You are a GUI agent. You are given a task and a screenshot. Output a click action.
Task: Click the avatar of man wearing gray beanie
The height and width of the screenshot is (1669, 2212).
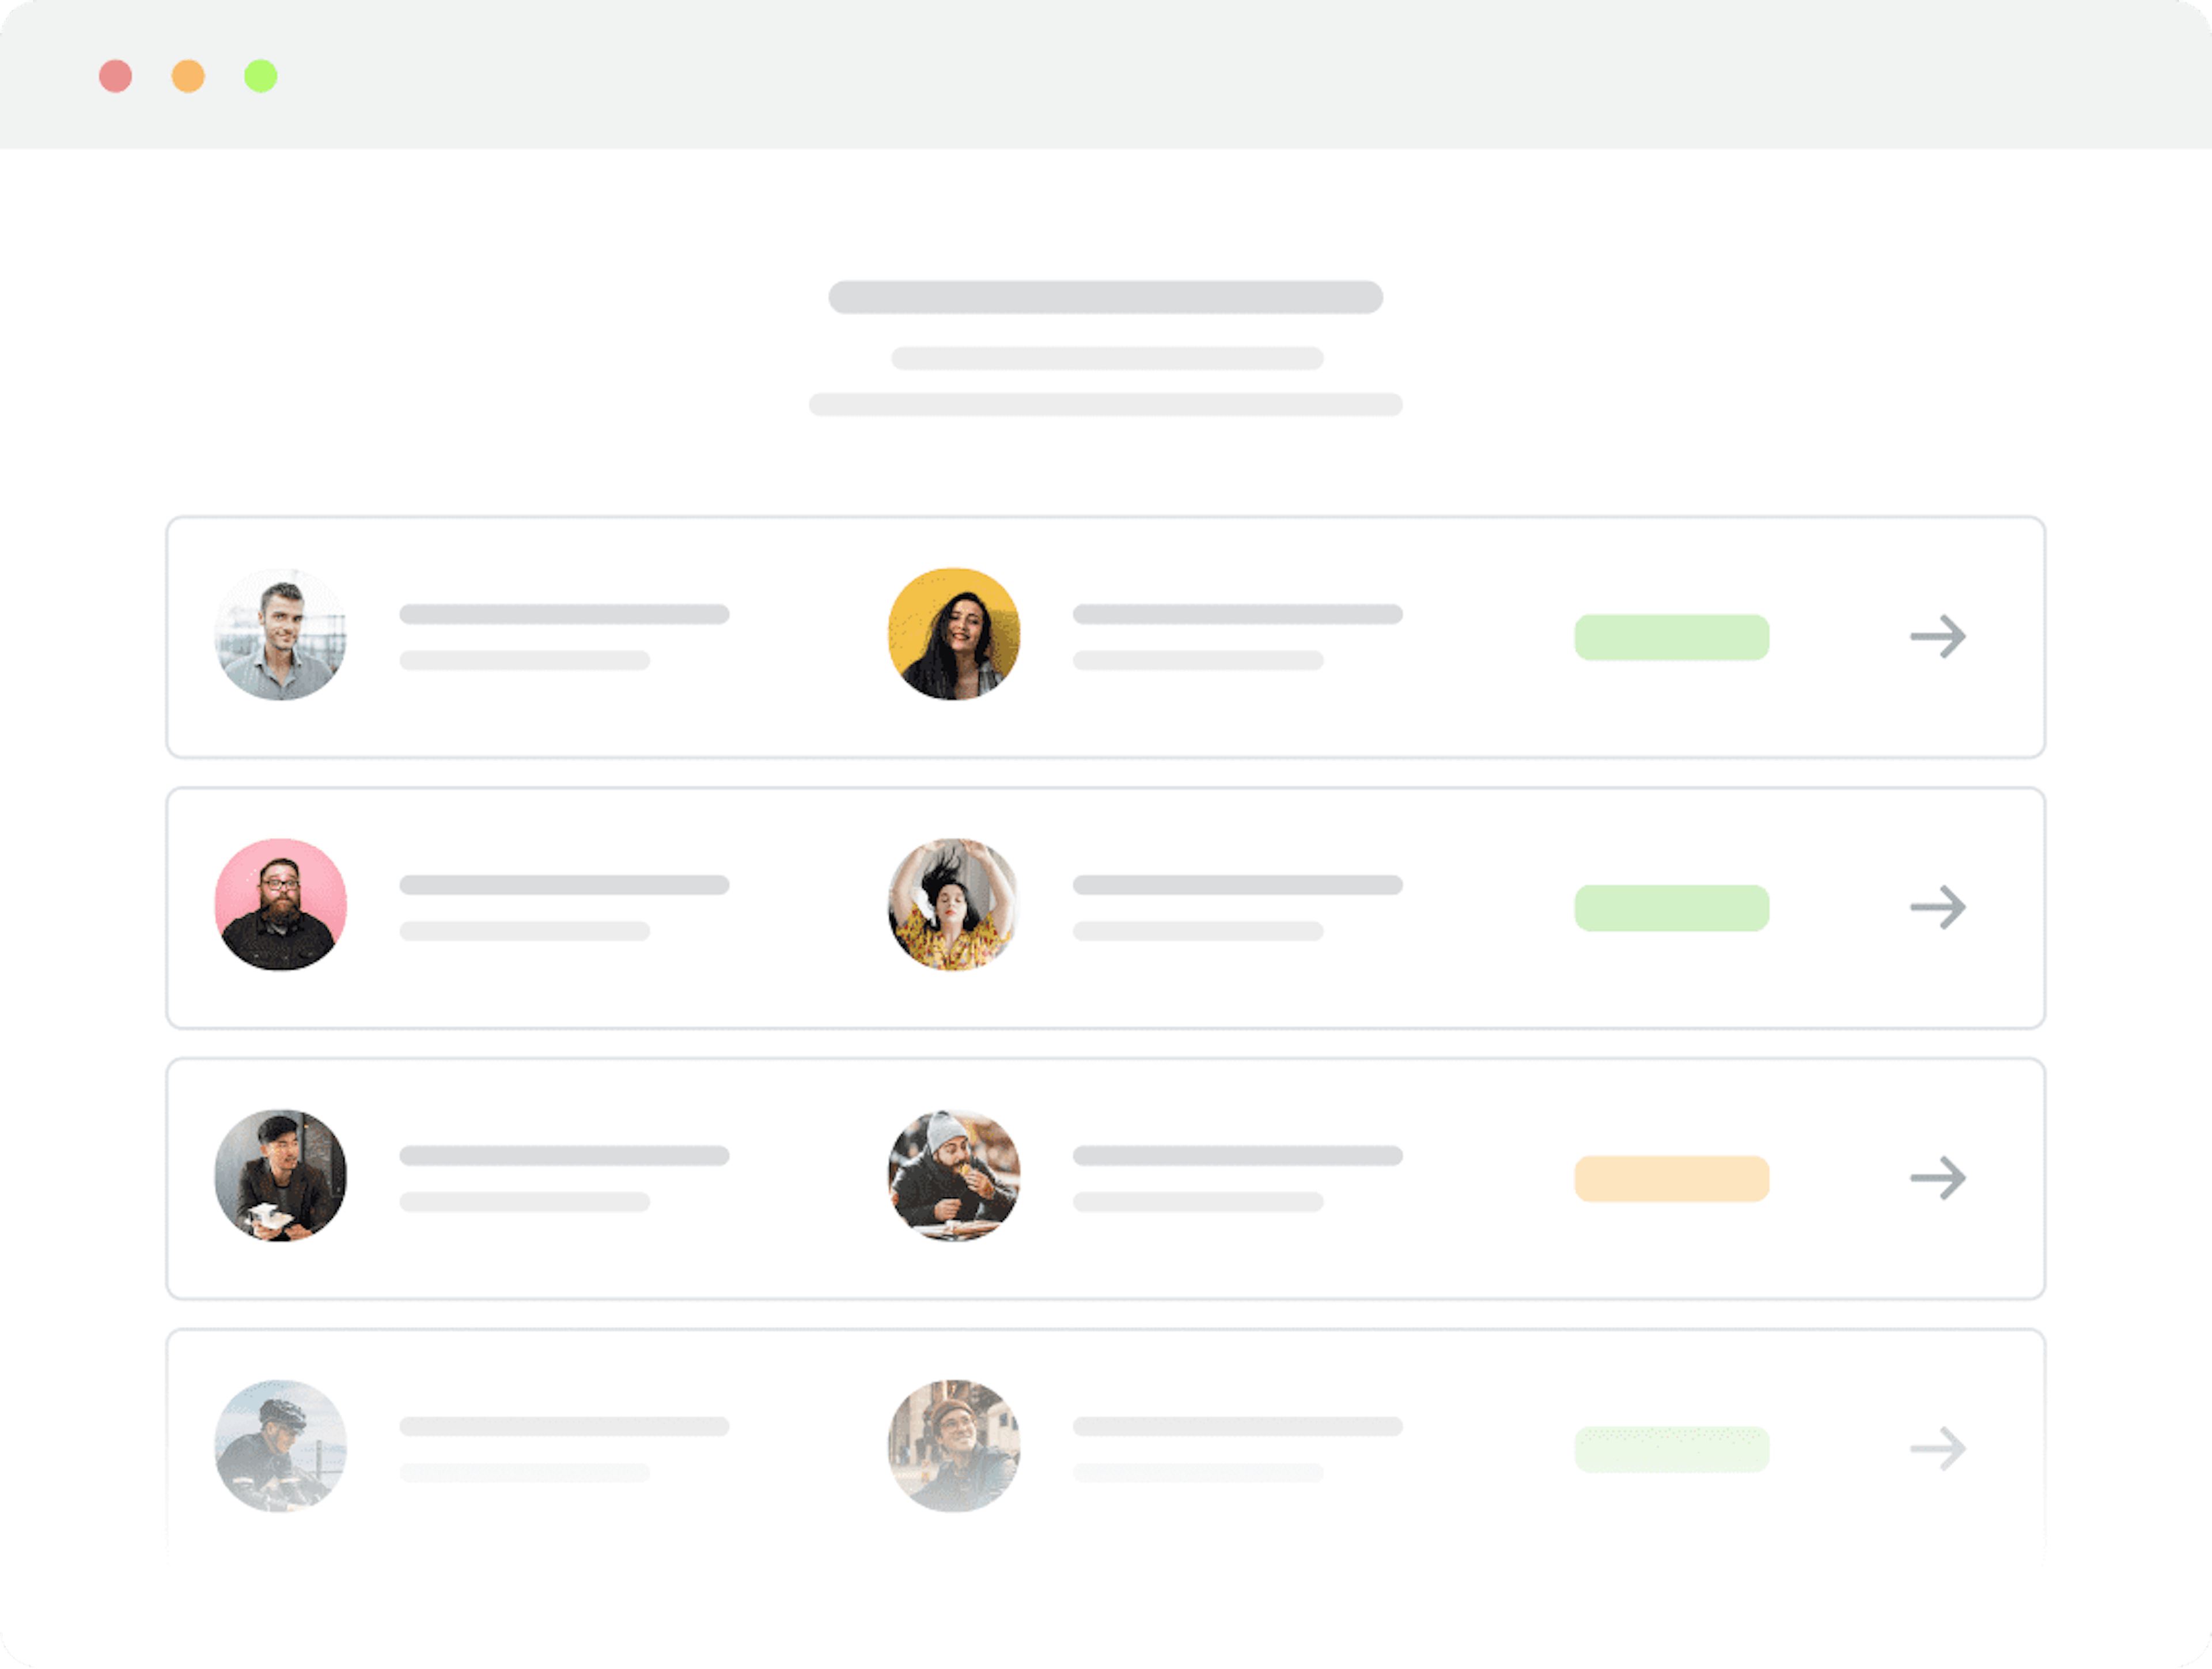[x=954, y=1176]
